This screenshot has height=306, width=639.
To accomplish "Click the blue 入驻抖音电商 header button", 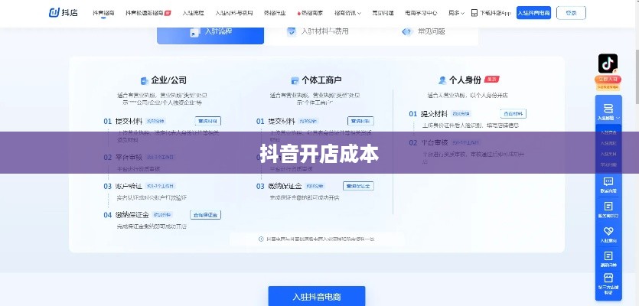I will pos(533,13).
